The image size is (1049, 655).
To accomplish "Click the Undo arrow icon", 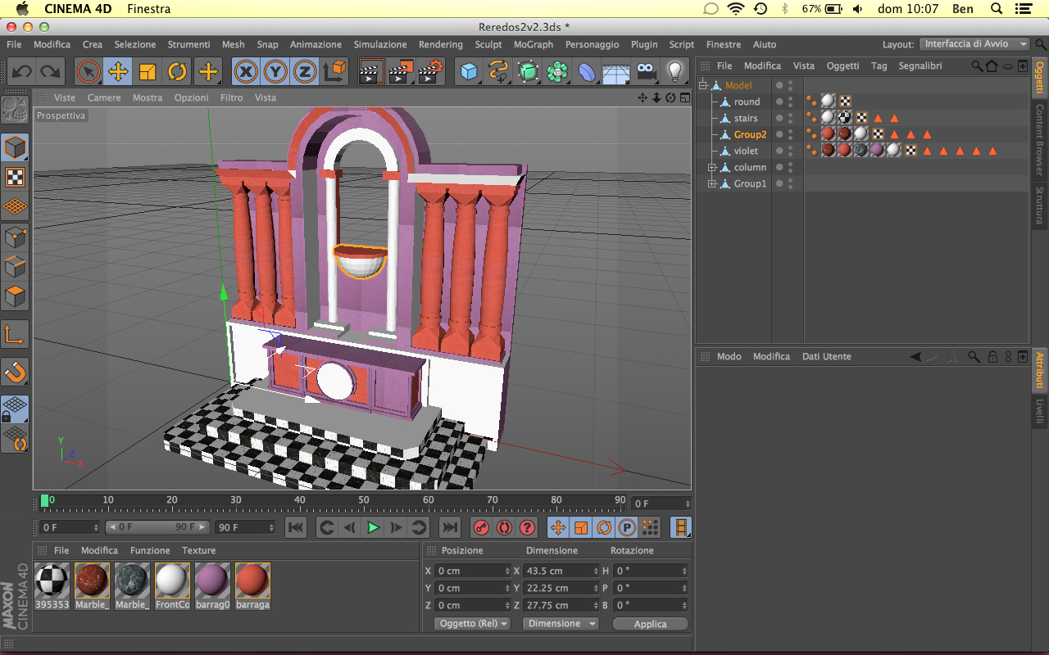I will (x=21, y=72).
